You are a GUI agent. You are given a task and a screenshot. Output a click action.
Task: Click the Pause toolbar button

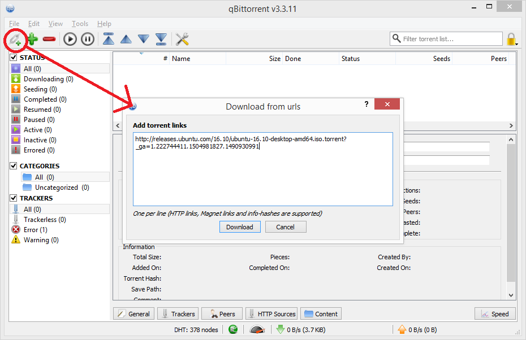[x=88, y=39]
